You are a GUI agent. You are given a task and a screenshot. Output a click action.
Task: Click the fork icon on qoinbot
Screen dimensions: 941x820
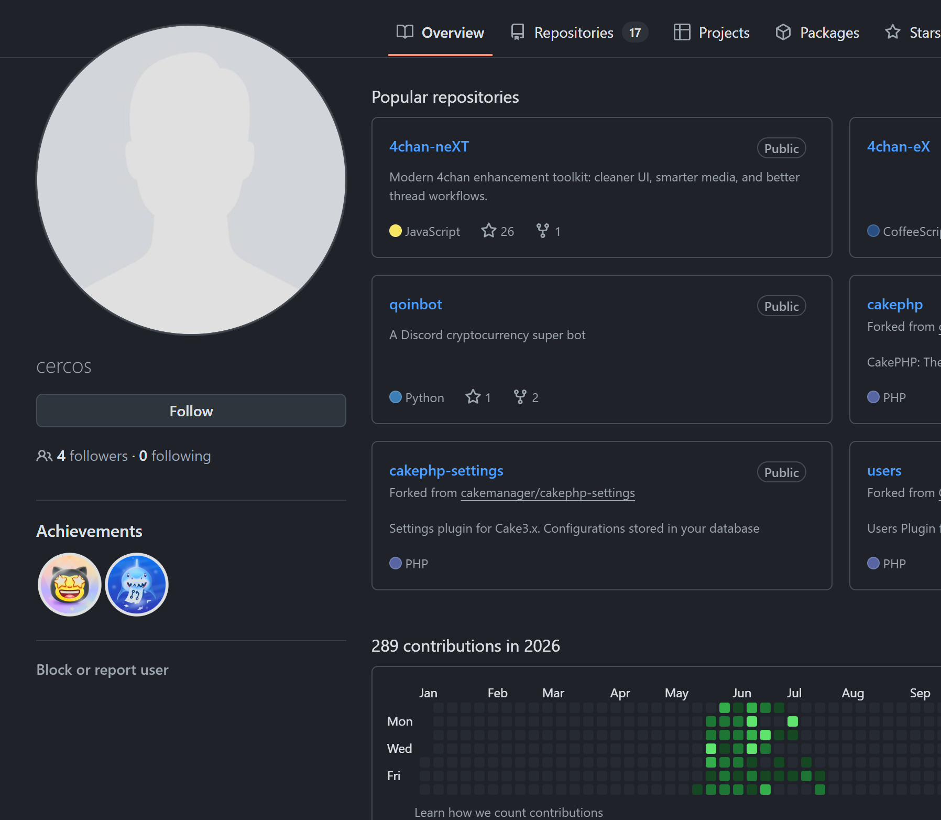[520, 397]
